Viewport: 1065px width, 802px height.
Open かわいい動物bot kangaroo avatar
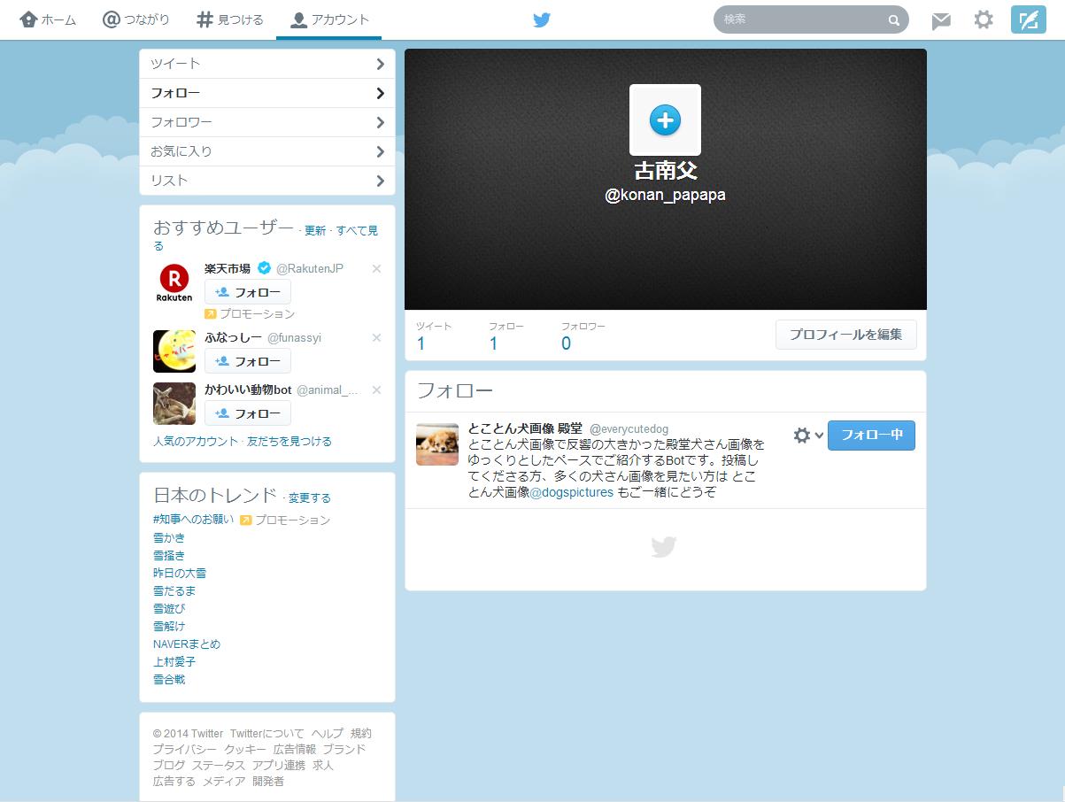pyautogui.click(x=174, y=404)
